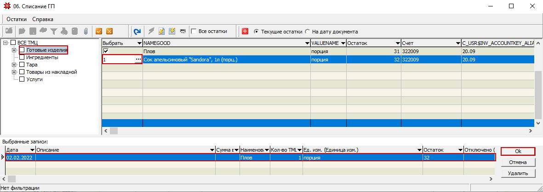Select the "На дату документа" radio button
Viewport: 543px width, 192px height.
[x=307, y=32]
